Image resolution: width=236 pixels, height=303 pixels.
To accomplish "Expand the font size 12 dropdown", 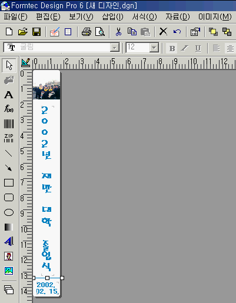I will click(154, 48).
